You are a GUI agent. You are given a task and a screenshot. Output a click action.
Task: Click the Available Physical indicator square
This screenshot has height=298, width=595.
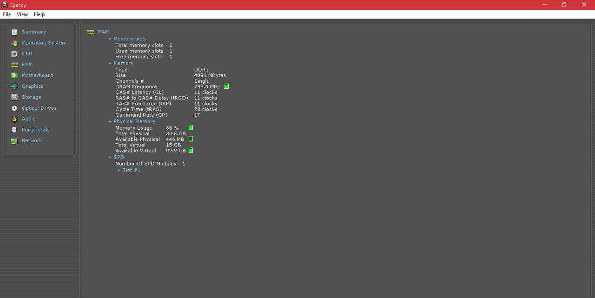[191, 139]
